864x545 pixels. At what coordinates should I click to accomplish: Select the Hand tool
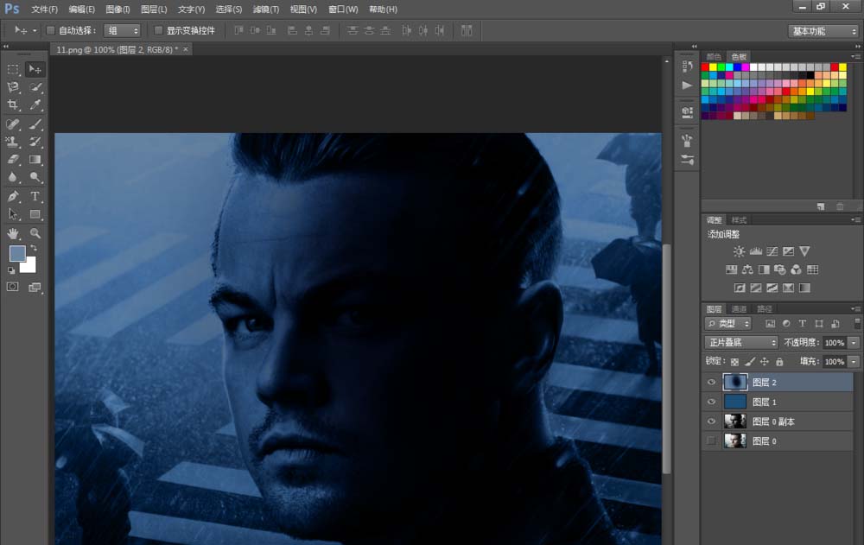[13, 233]
